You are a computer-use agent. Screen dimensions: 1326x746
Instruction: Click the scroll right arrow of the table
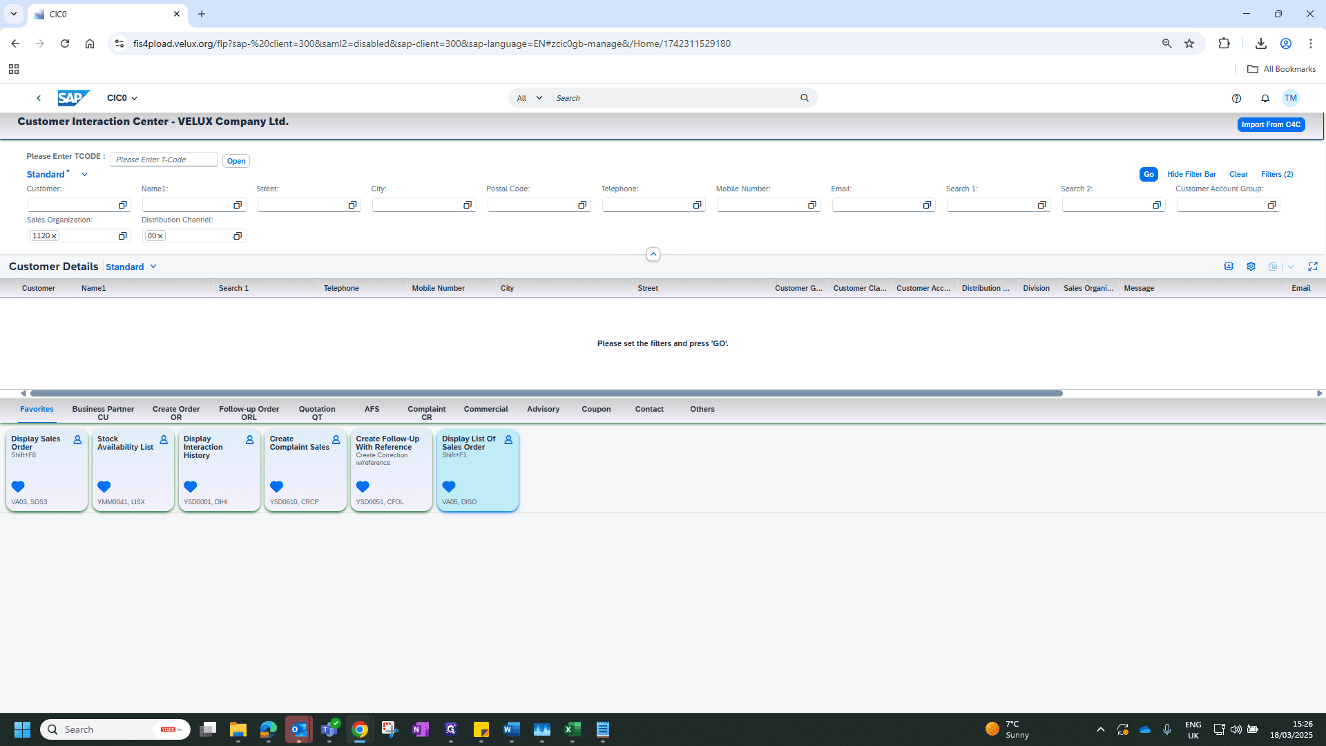pyautogui.click(x=1320, y=393)
